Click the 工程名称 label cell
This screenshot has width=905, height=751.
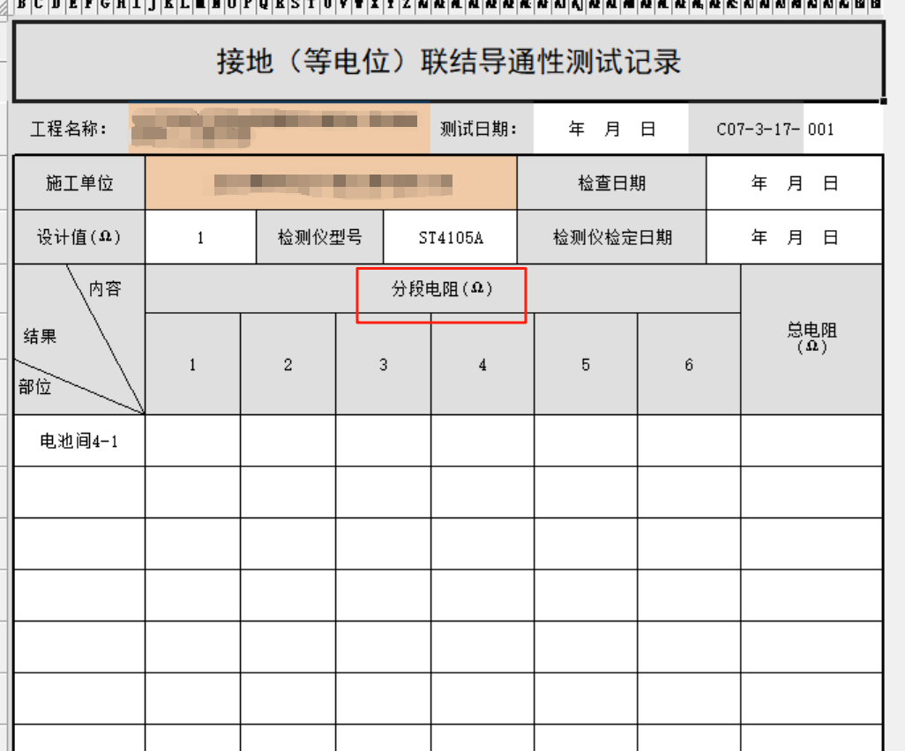point(70,129)
